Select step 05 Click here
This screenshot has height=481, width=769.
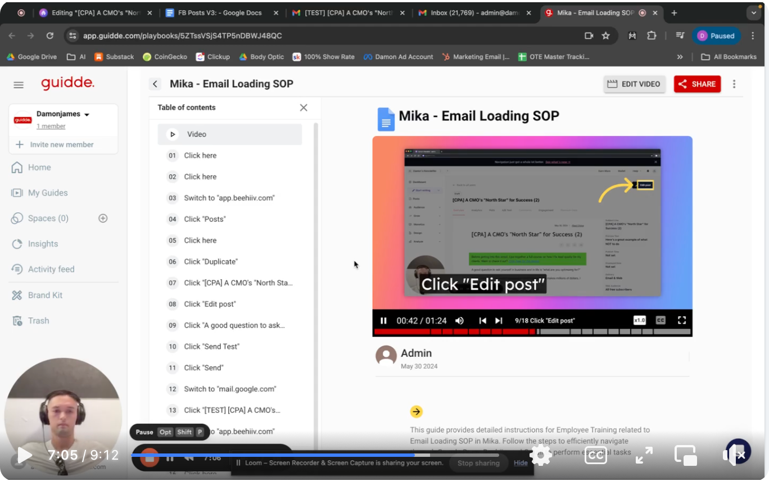coord(229,240)
